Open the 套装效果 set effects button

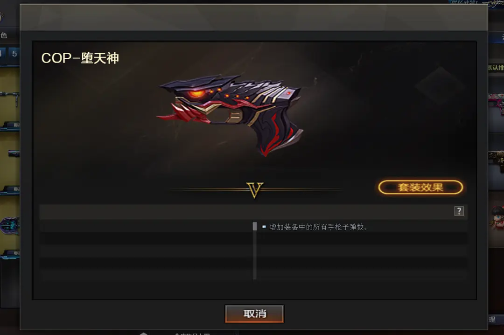[x=420, y=187]
